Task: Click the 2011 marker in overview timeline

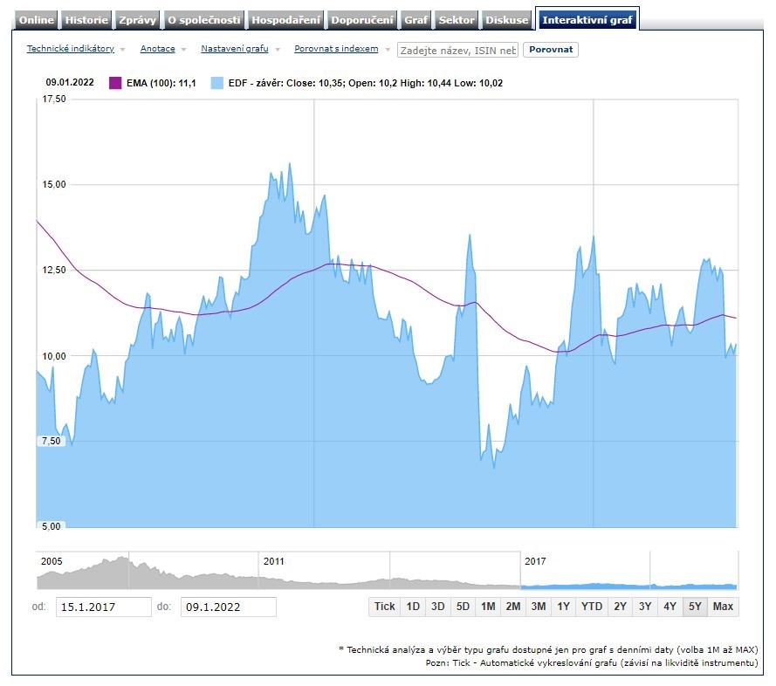Action: (x=274, y=561)
